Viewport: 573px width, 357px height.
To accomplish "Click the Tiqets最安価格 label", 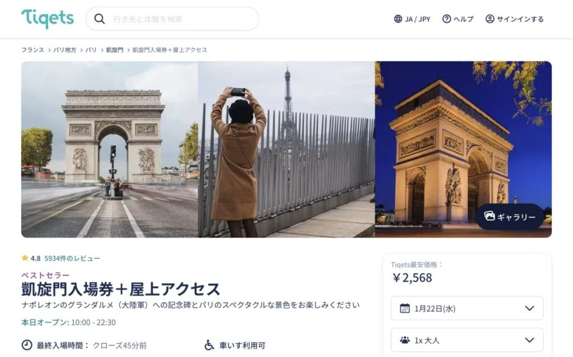I will pos(417,265).
